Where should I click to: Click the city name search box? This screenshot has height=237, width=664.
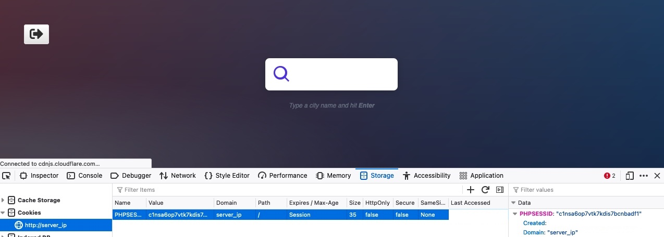(341, 74)
